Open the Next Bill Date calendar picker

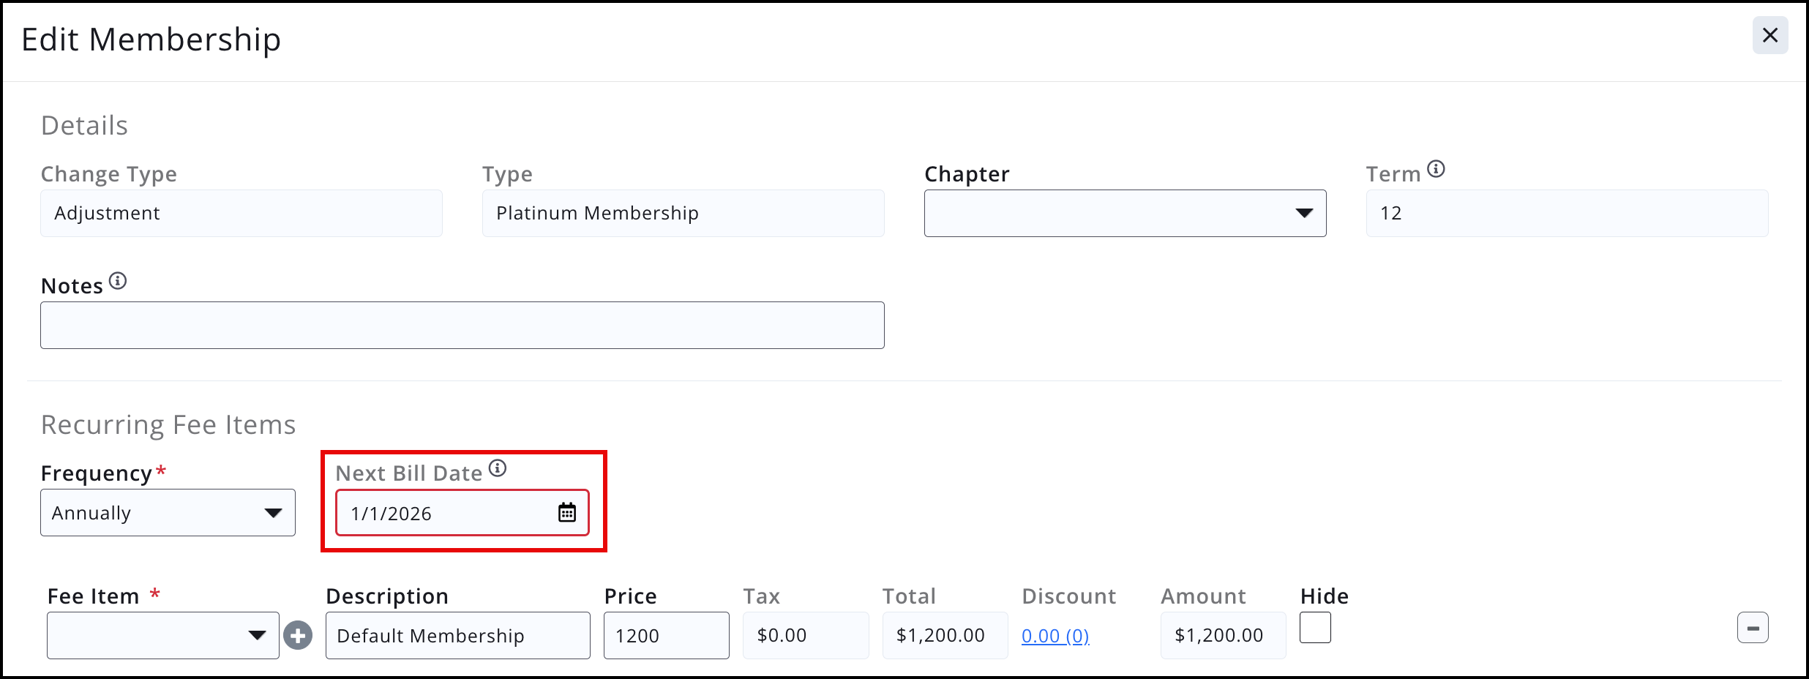(567, 512)
